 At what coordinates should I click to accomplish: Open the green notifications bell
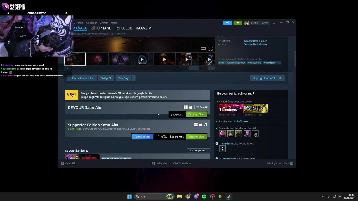point(238,23)
